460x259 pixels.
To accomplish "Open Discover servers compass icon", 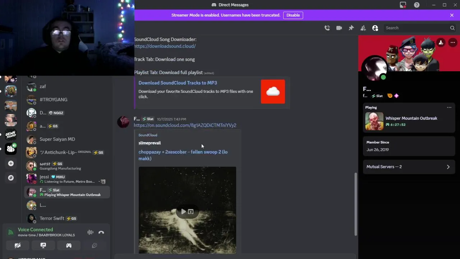I will click(11, 178).
